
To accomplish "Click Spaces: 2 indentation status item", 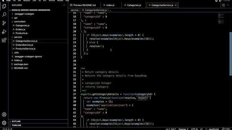I will click(x=183, y=129).
